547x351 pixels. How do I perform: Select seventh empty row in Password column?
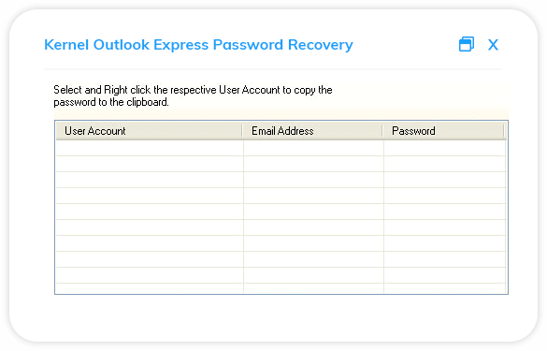point(445,243)
